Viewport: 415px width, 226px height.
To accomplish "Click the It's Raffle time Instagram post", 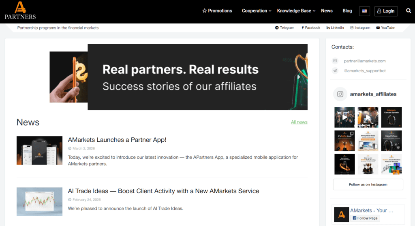I will pos(344,141).
